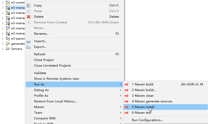Viewport: 208px width, 124px height.
Task: Click the e3-parent project icon
Action: [8, 39]
